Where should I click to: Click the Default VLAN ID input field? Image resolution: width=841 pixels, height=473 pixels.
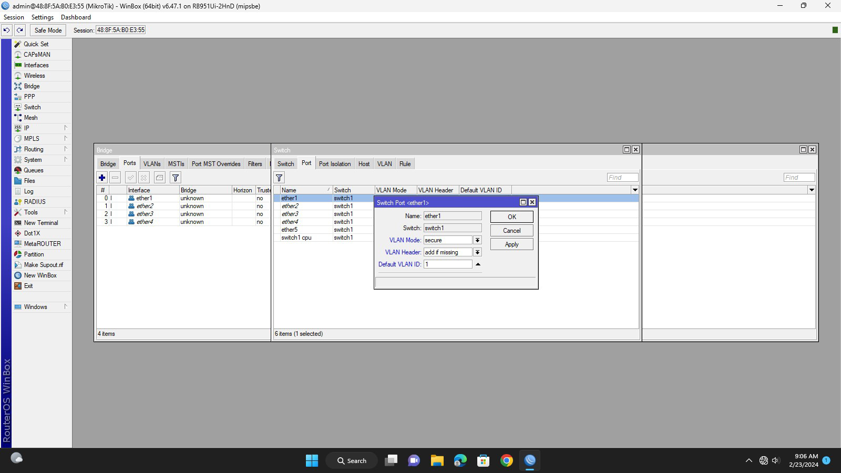[448, 264]
